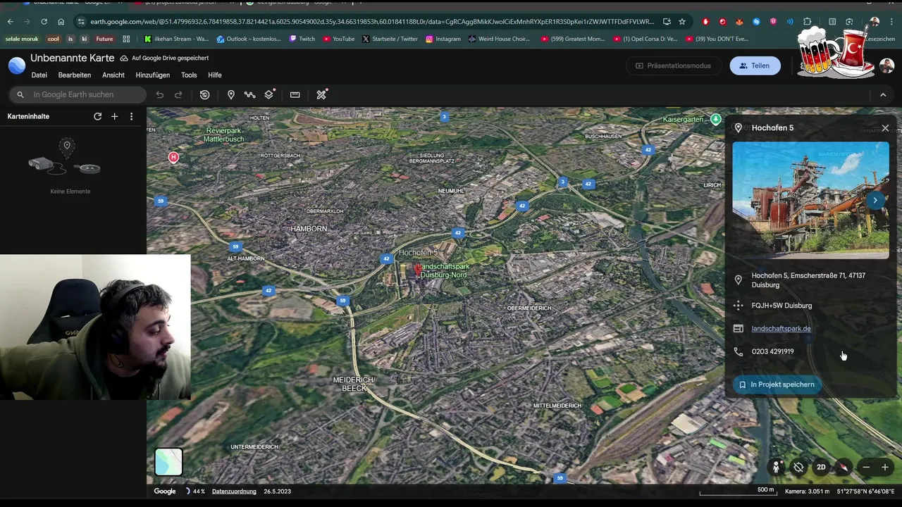The width and height of the screenshot is (902, 507).
Task: Open the Bearbeiten menu
Action: pos(75,75)
